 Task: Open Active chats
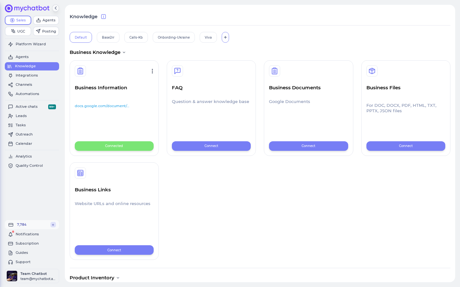pos(32,107)
